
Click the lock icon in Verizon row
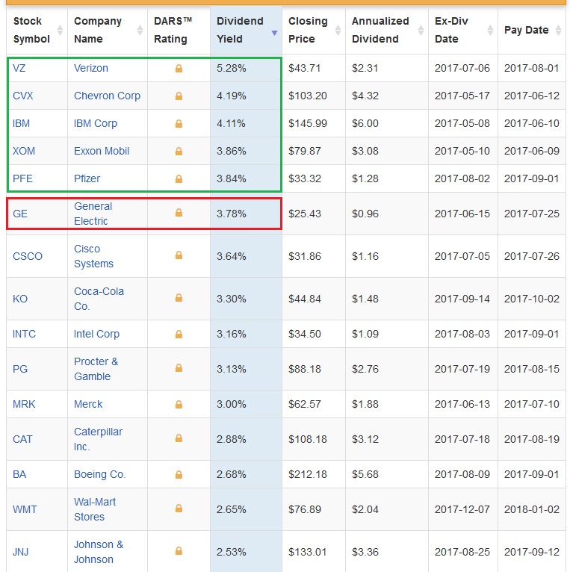[179, 69]
